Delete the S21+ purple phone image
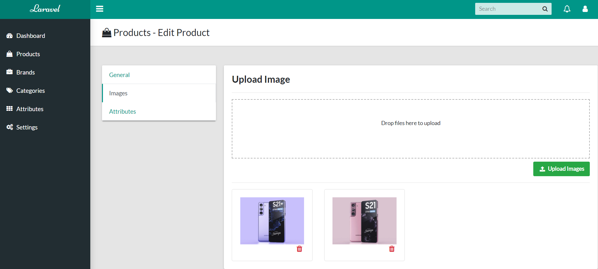The height and width of the screenshot is (269, 598). (299, 249)
